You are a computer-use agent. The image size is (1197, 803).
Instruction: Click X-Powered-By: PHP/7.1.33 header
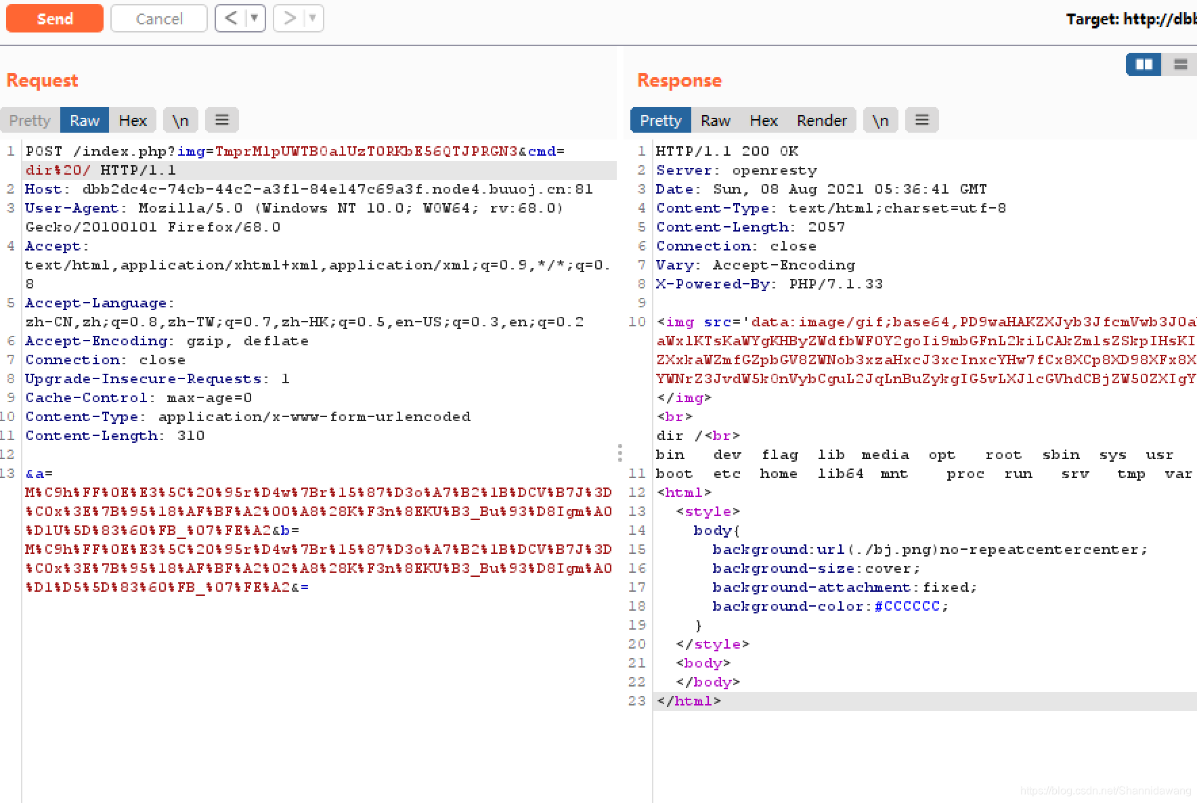(770, 284)
